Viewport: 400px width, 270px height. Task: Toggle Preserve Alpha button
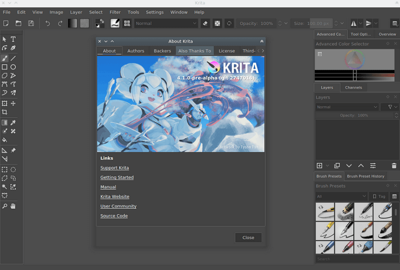(x=217, y=23)
